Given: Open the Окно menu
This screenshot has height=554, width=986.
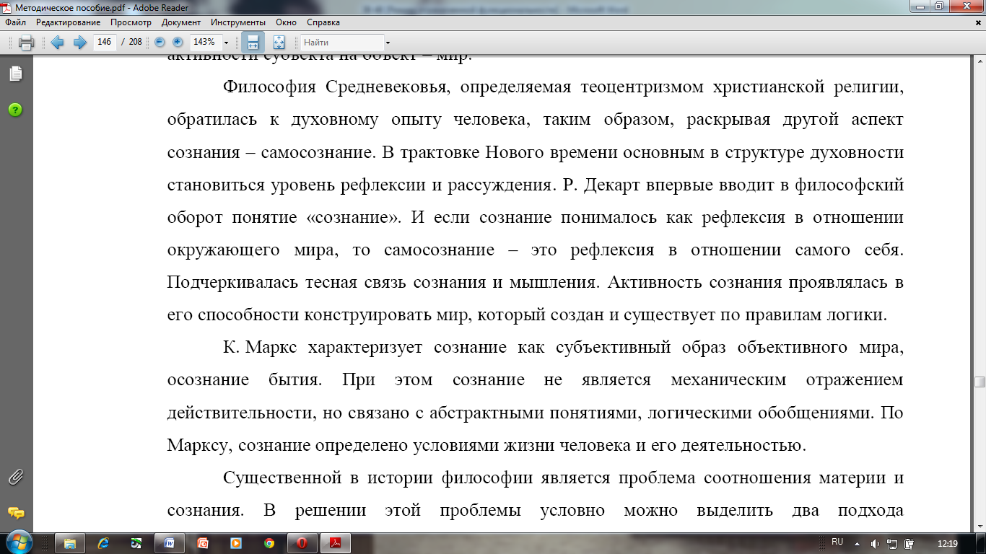Looking at the screenshot, I should [287, 22].
